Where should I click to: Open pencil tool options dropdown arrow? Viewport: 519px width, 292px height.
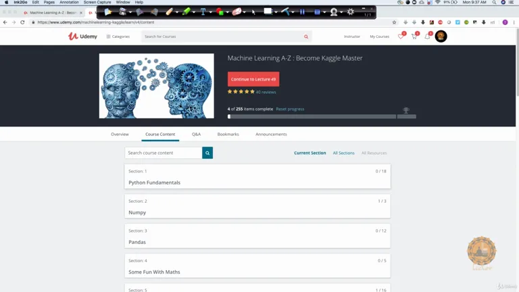[177, 13]
